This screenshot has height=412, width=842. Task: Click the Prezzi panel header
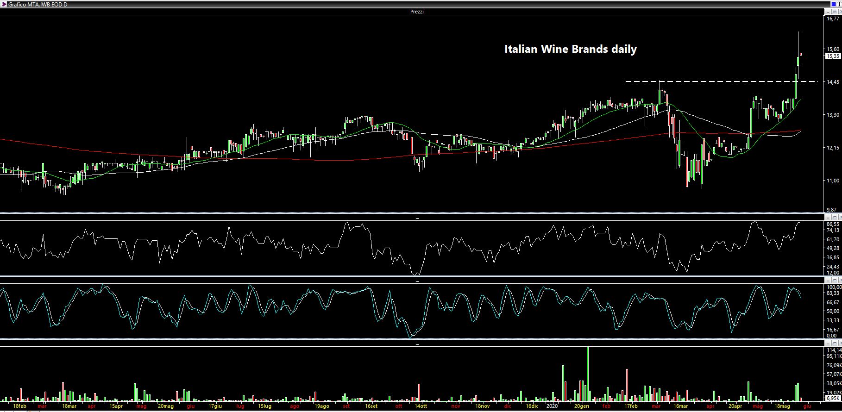pyautogui.click(x=417, y=12)
